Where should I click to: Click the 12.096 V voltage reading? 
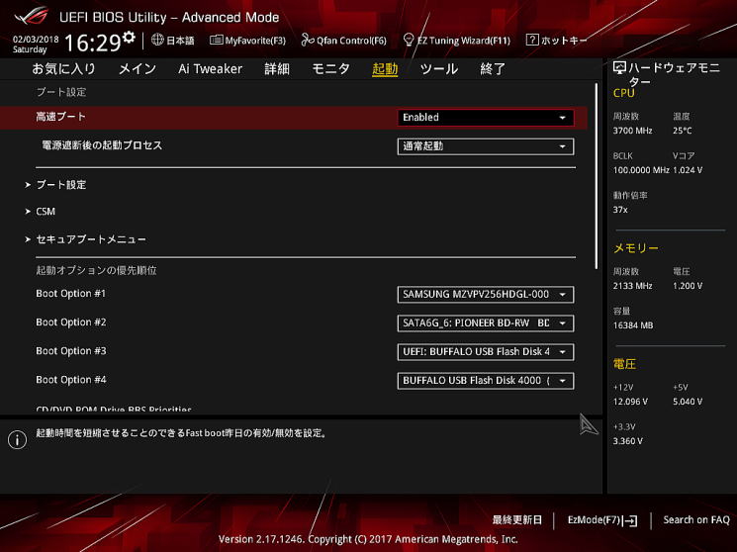pyautogui.click(x=630, y=402)
